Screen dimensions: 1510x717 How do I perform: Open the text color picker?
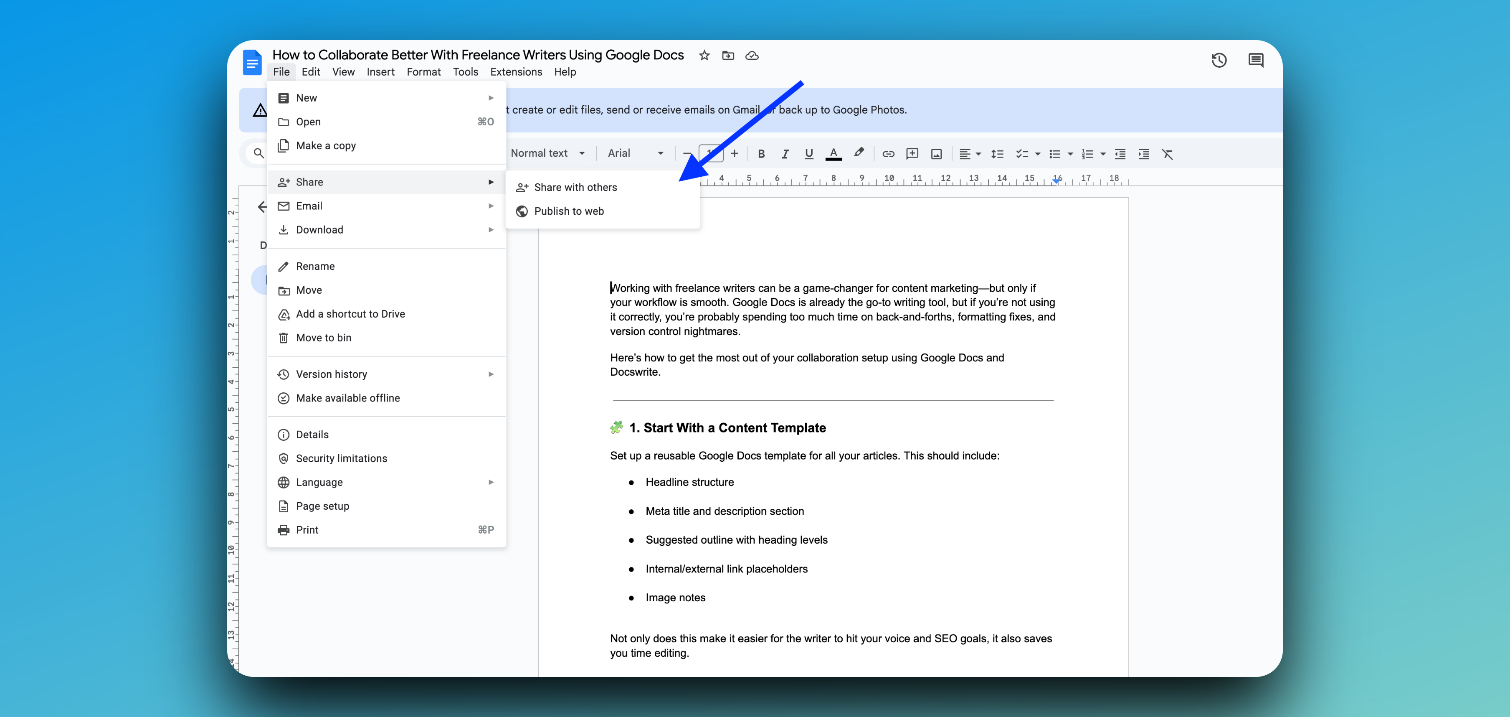click(833, 154)
